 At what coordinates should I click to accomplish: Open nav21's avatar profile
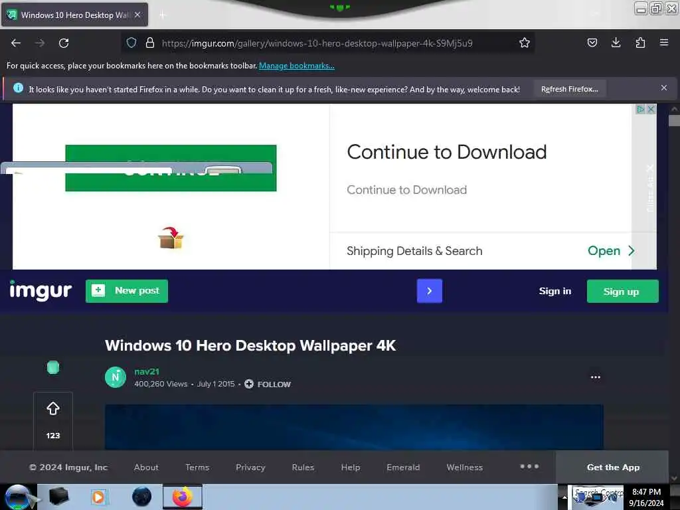[x=116, y=377]
